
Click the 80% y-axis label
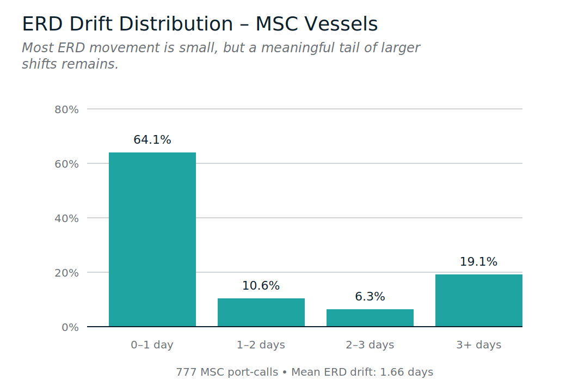67,109
